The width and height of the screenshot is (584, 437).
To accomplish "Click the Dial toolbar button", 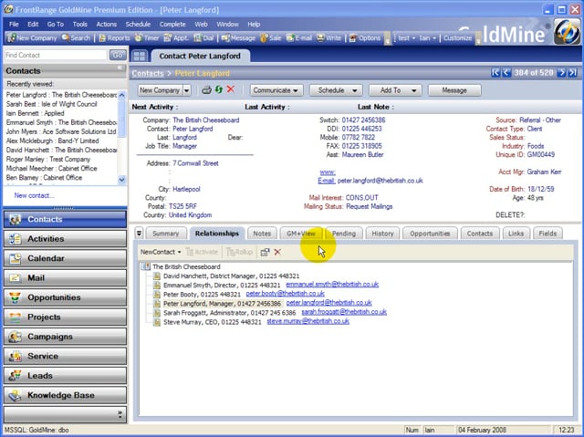I will click(x=203, y=38).
